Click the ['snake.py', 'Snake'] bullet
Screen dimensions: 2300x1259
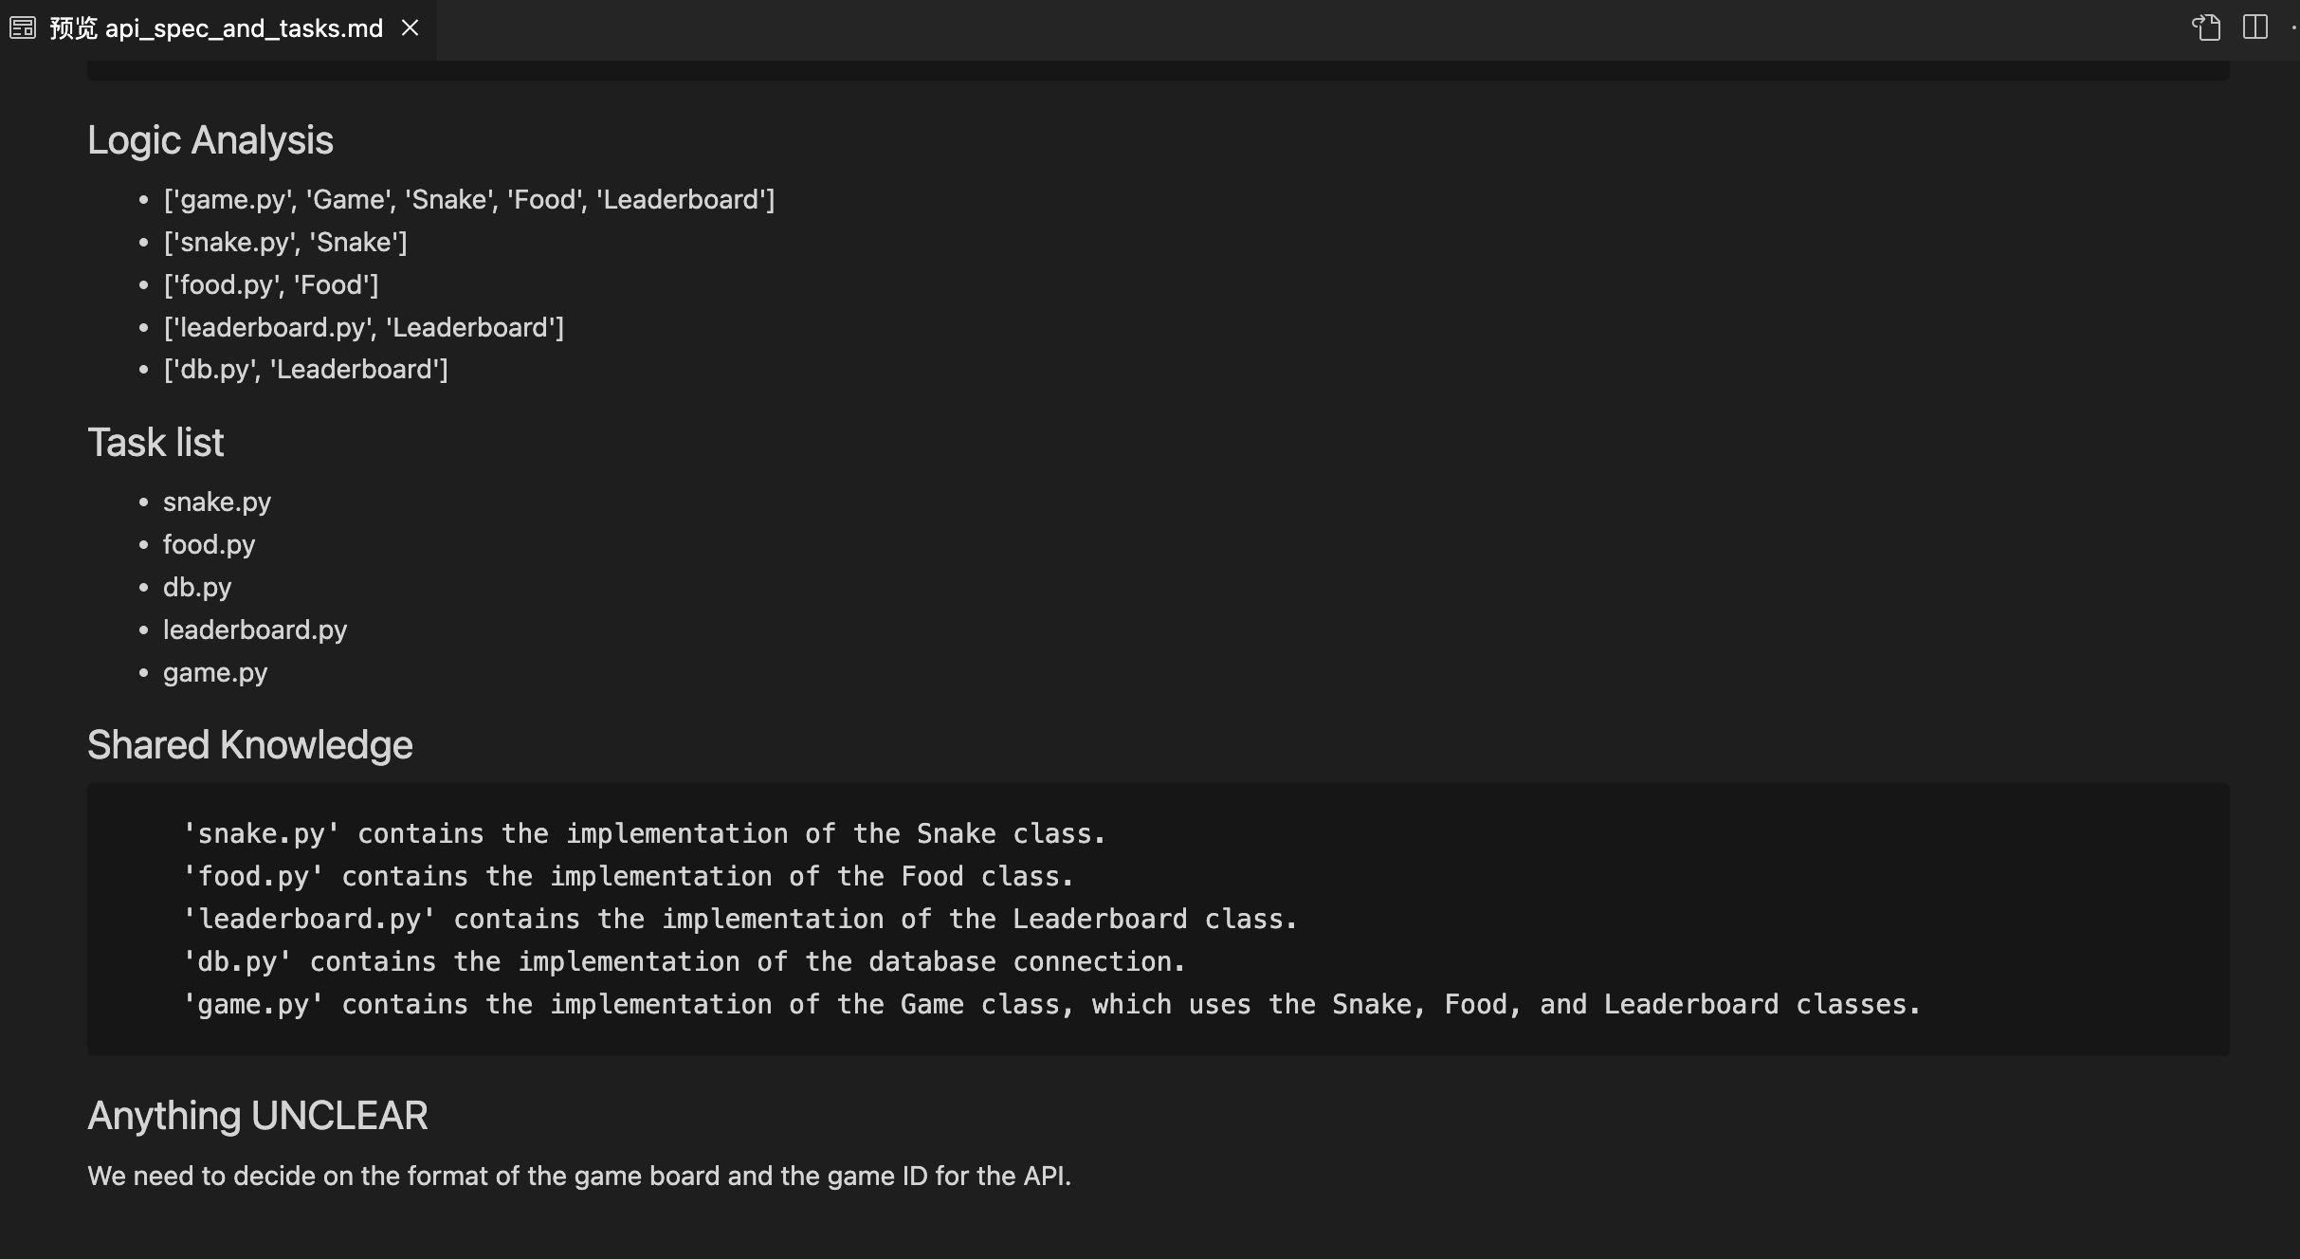285,243
